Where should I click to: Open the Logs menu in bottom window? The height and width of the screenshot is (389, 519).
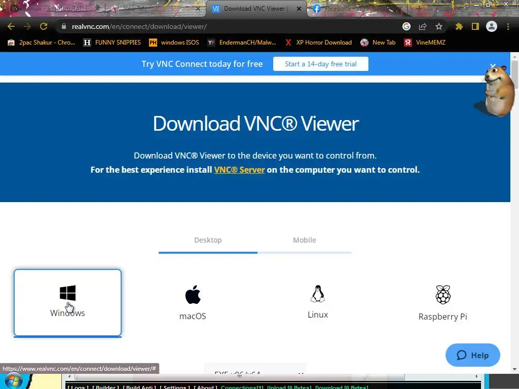pyautogui.click(x=78, y=387)
